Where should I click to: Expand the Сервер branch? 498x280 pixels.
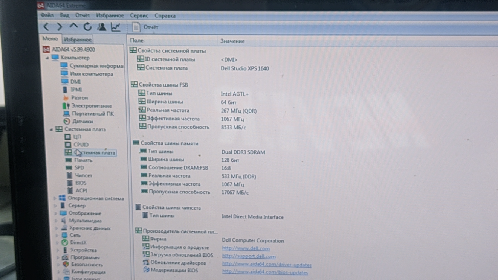coord(55,206)
